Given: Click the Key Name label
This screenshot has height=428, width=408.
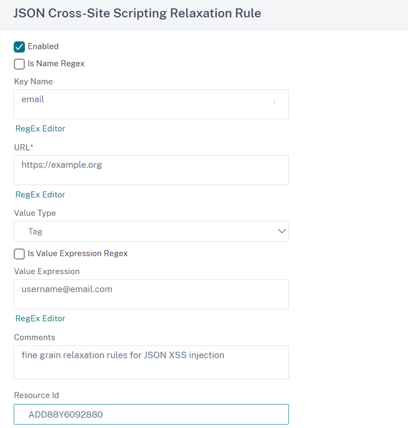Looking at the screenshot, I should 33,81.
